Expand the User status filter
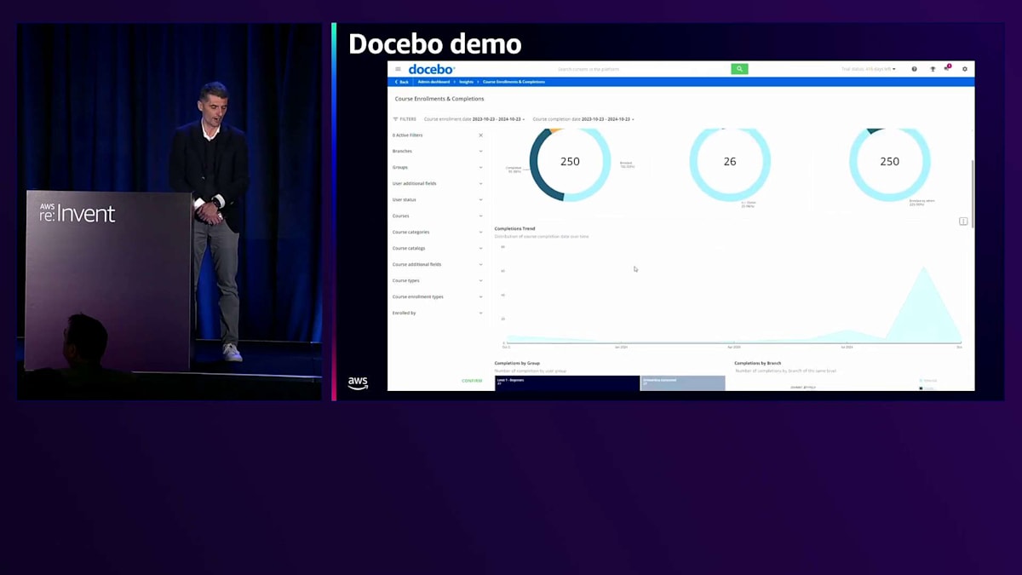The height and width of the screenshot is (575, 1022). point(437,200)
